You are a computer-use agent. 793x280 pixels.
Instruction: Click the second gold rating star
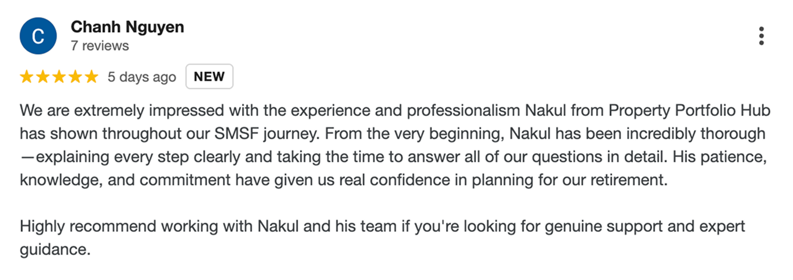click(x=43, y=77)
